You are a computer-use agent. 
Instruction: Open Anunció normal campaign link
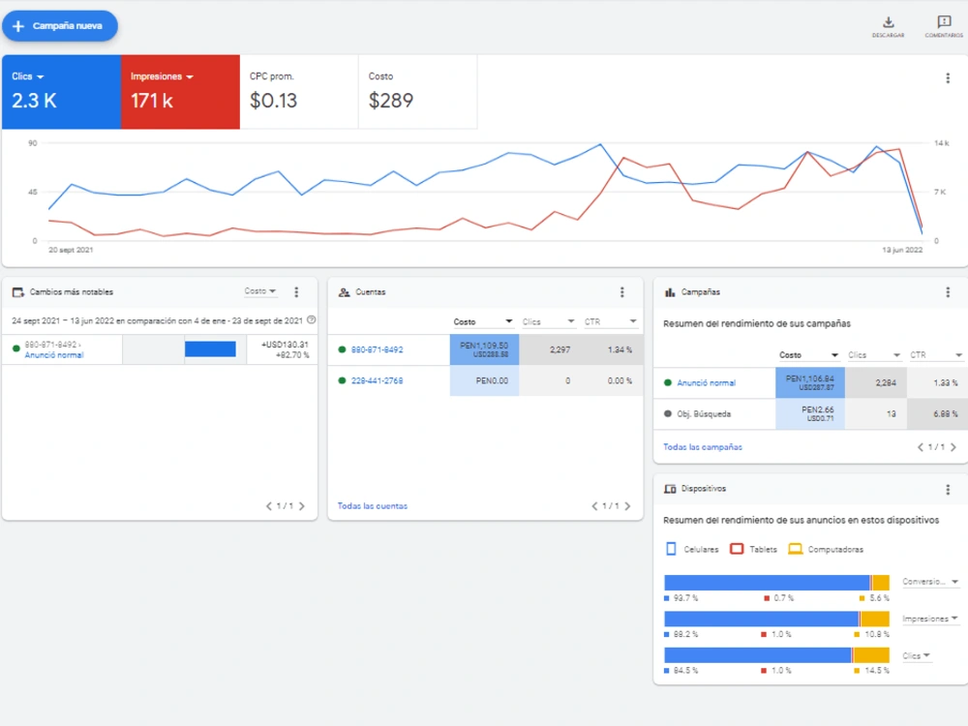point(707,382)
